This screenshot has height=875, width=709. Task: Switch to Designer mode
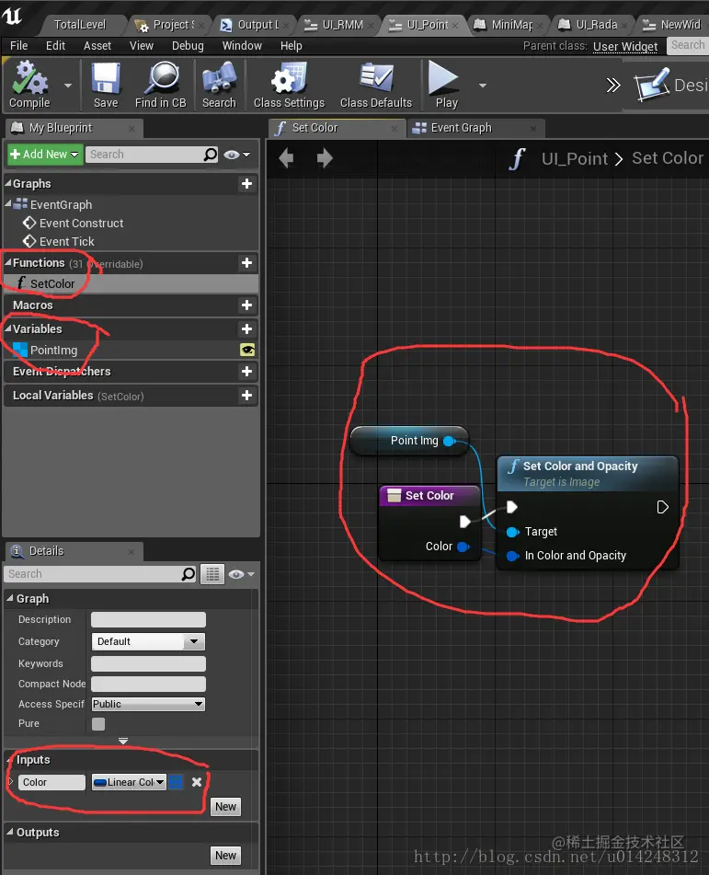pos(671,85)
